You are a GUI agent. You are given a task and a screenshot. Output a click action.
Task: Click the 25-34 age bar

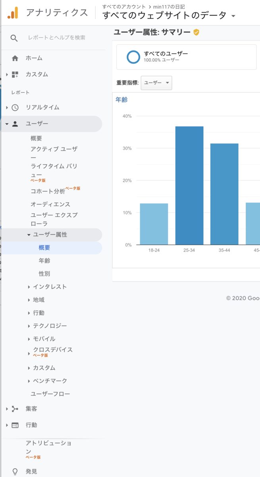click(189, 186)
